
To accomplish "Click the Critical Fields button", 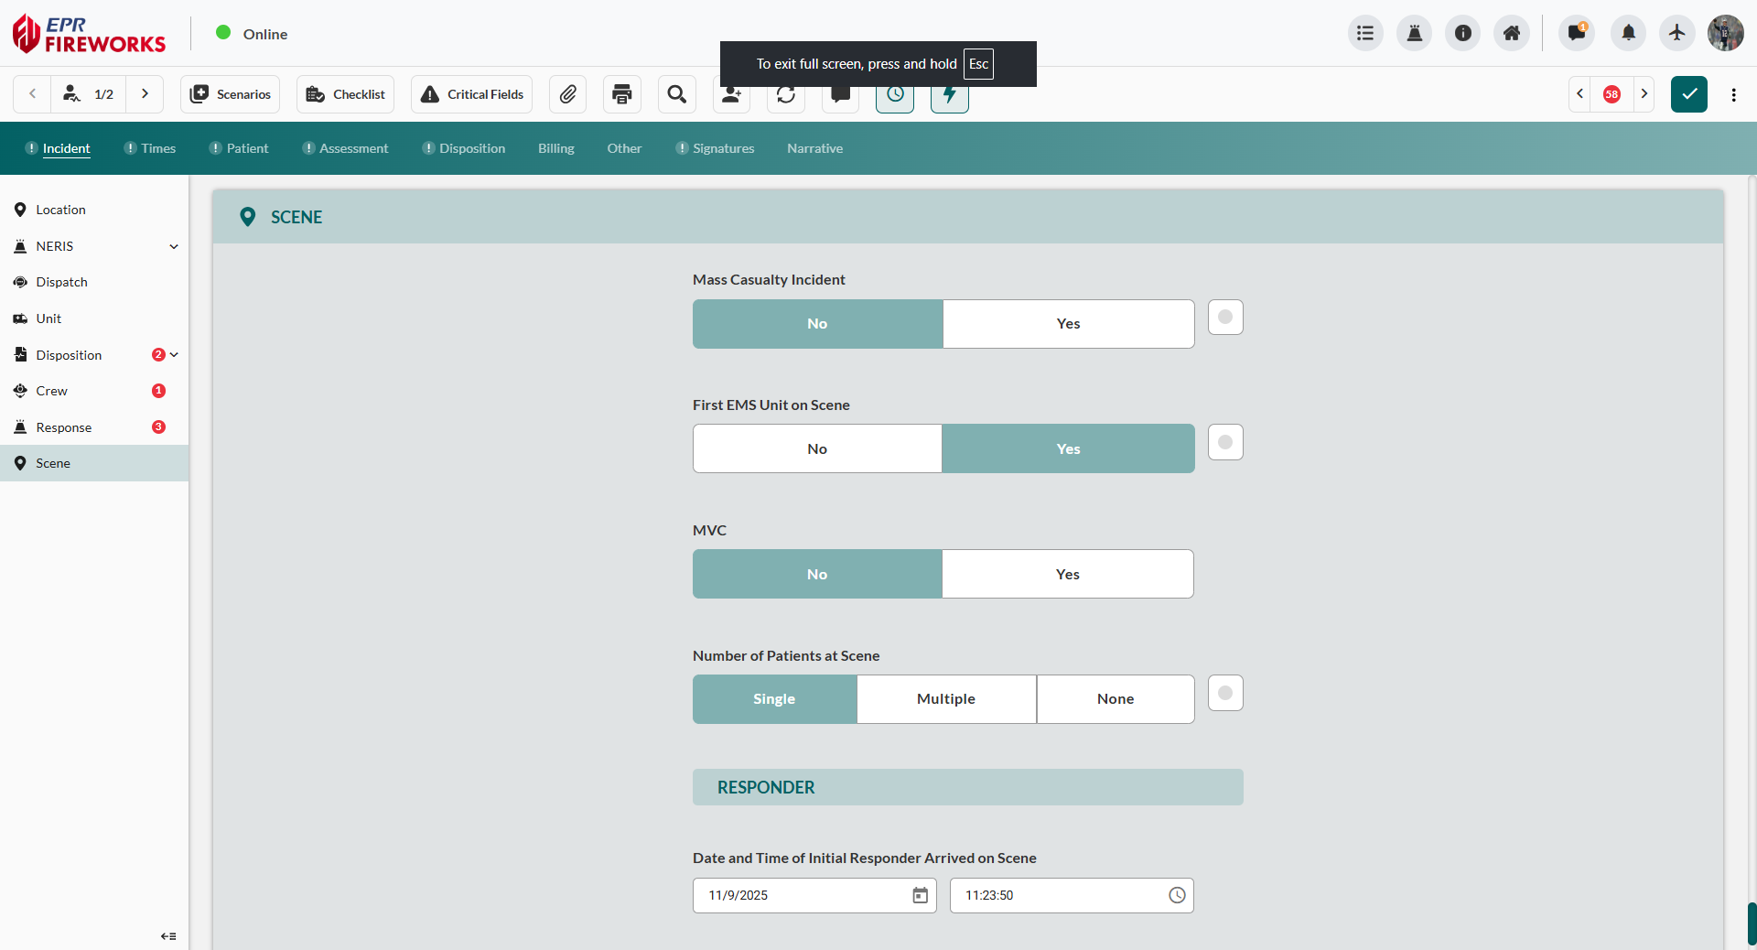I will pos(470,94).
